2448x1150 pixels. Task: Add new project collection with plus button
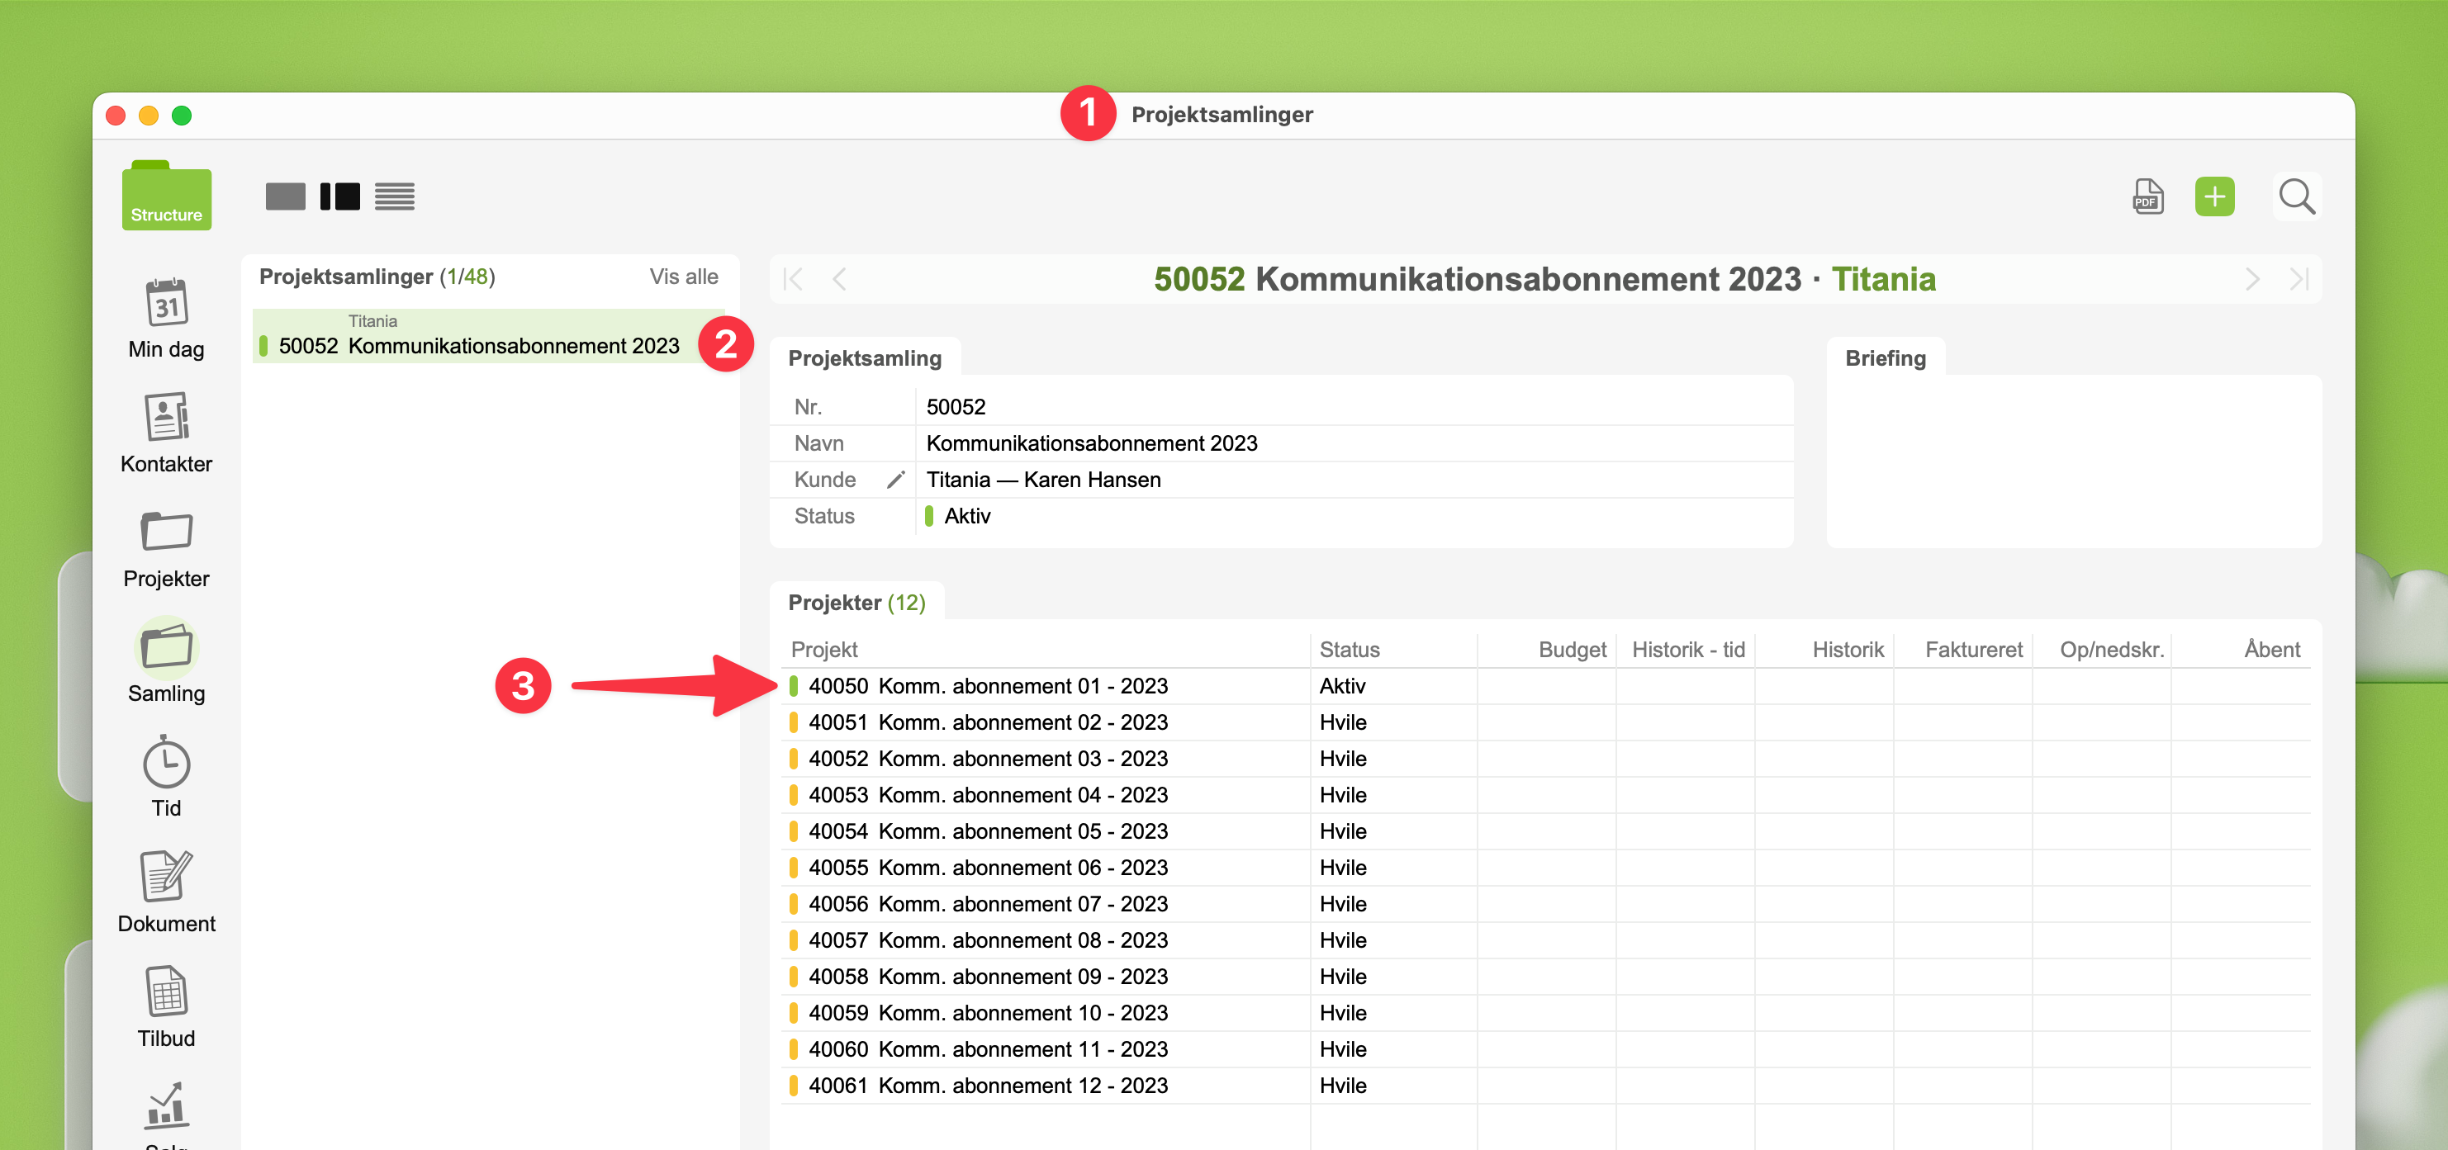[x=2213, y=196]
